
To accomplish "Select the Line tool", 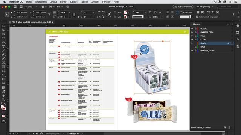I will click(3, 51).
